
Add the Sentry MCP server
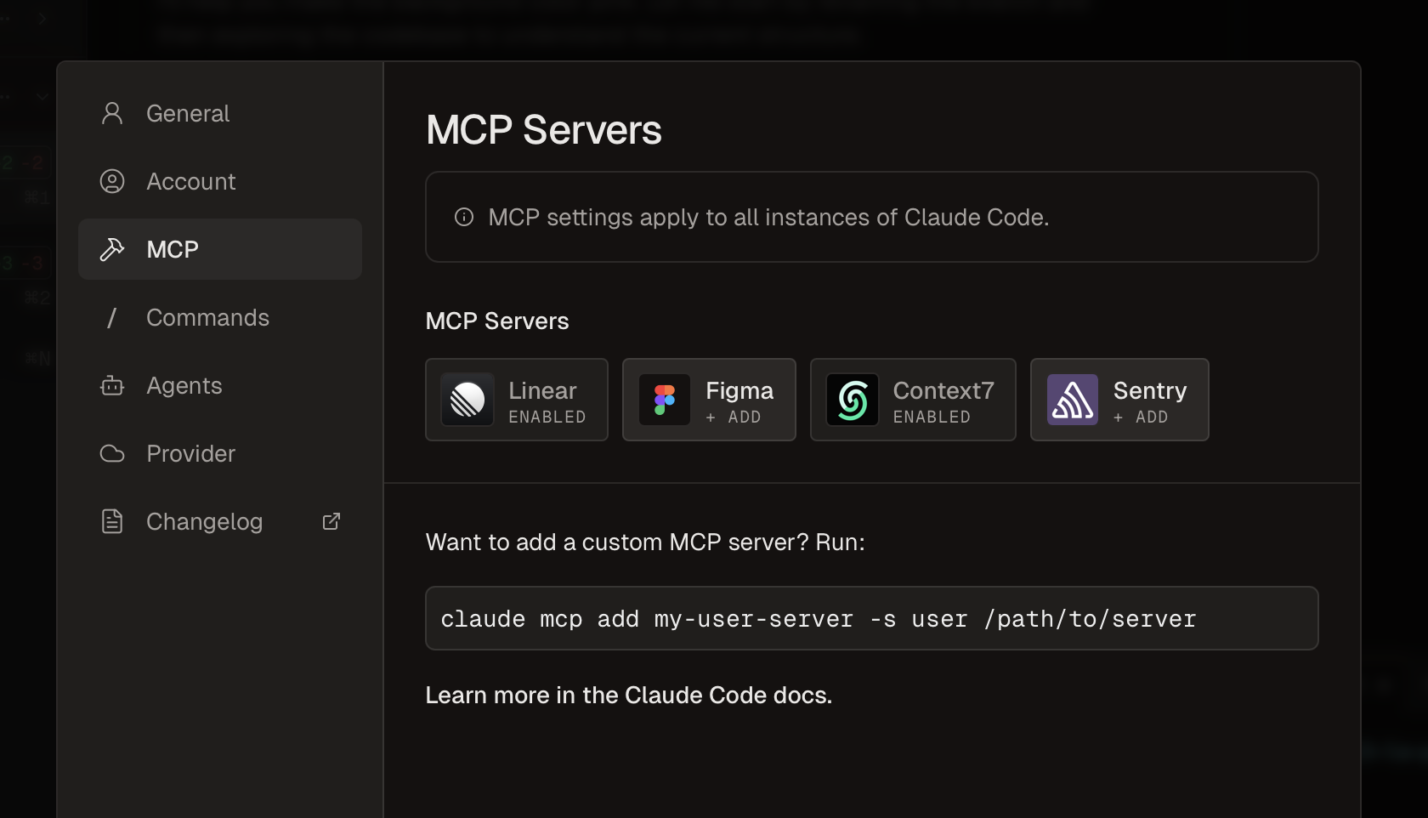pos(1119,400)
